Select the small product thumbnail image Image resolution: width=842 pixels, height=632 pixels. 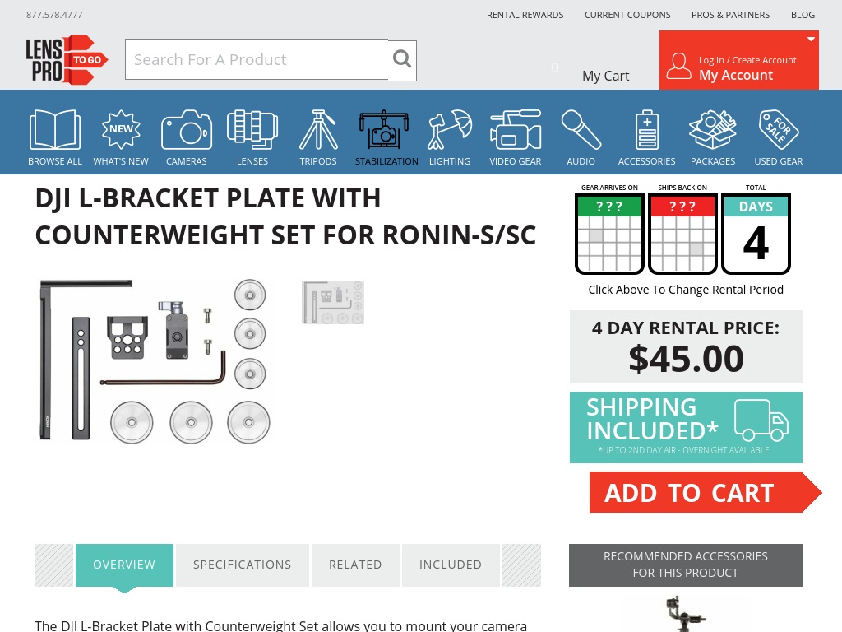(x=333, y=302)
